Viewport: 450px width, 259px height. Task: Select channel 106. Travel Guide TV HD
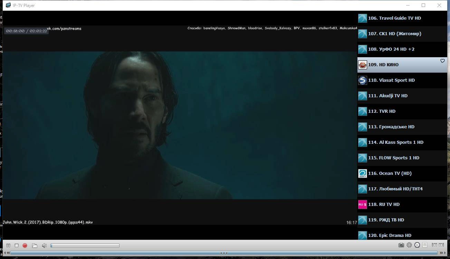click(402, 18)
